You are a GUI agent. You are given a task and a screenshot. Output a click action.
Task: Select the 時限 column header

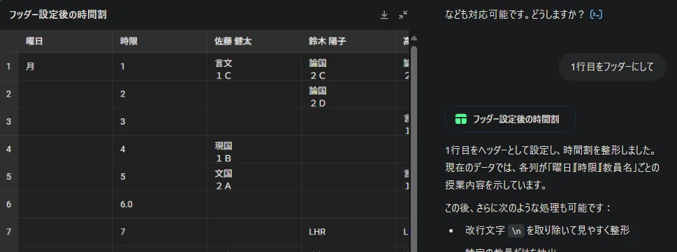click(x=160, y=41)
